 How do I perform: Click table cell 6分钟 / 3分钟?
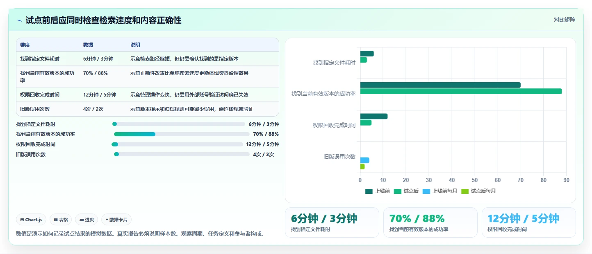(98, 59)
